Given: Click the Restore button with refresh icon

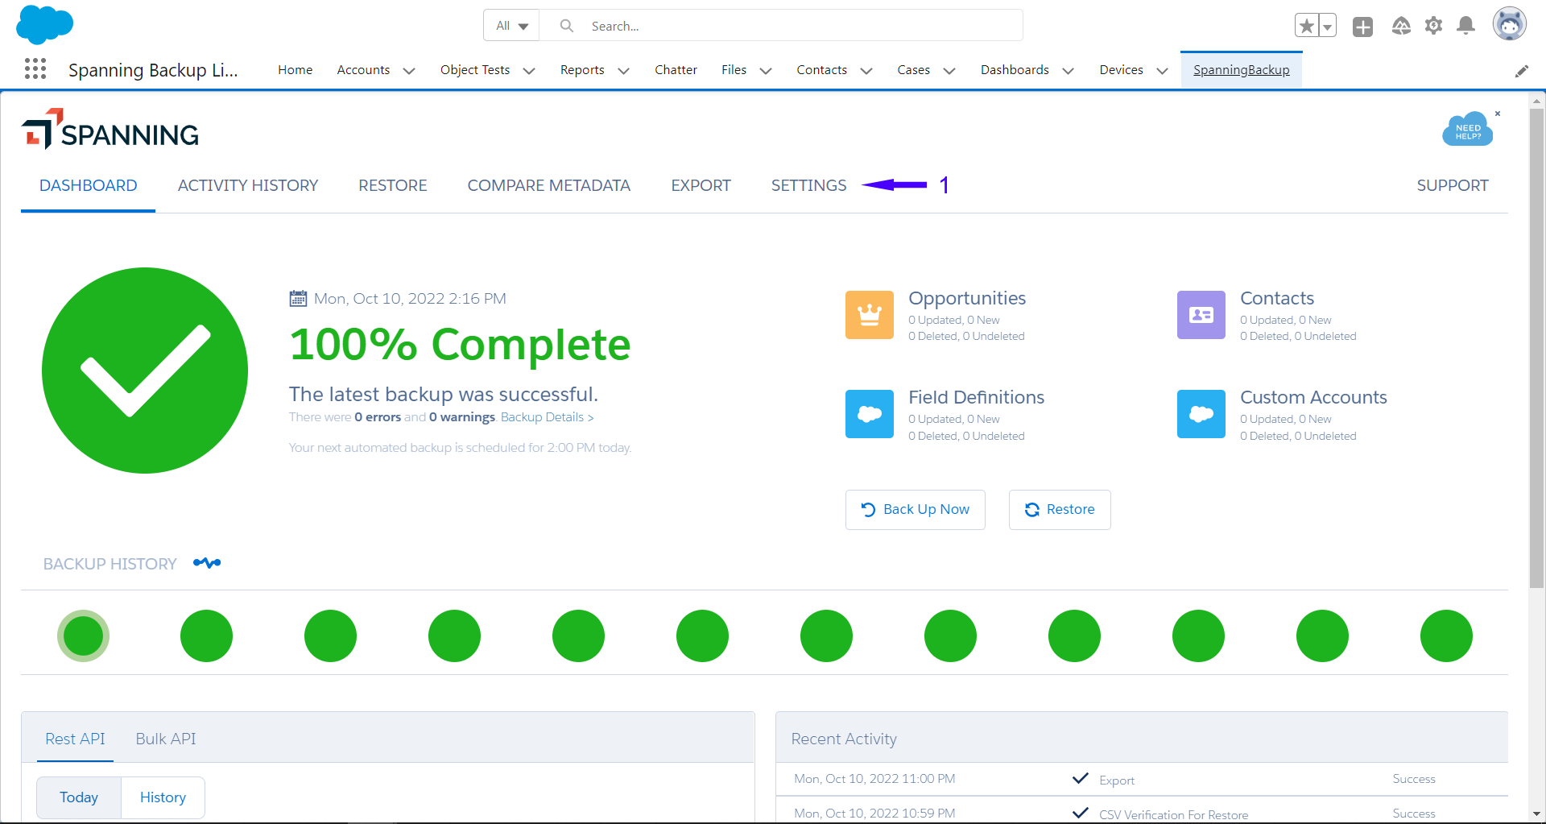Looking at the screenshot, I should [x=1060, y=509].
